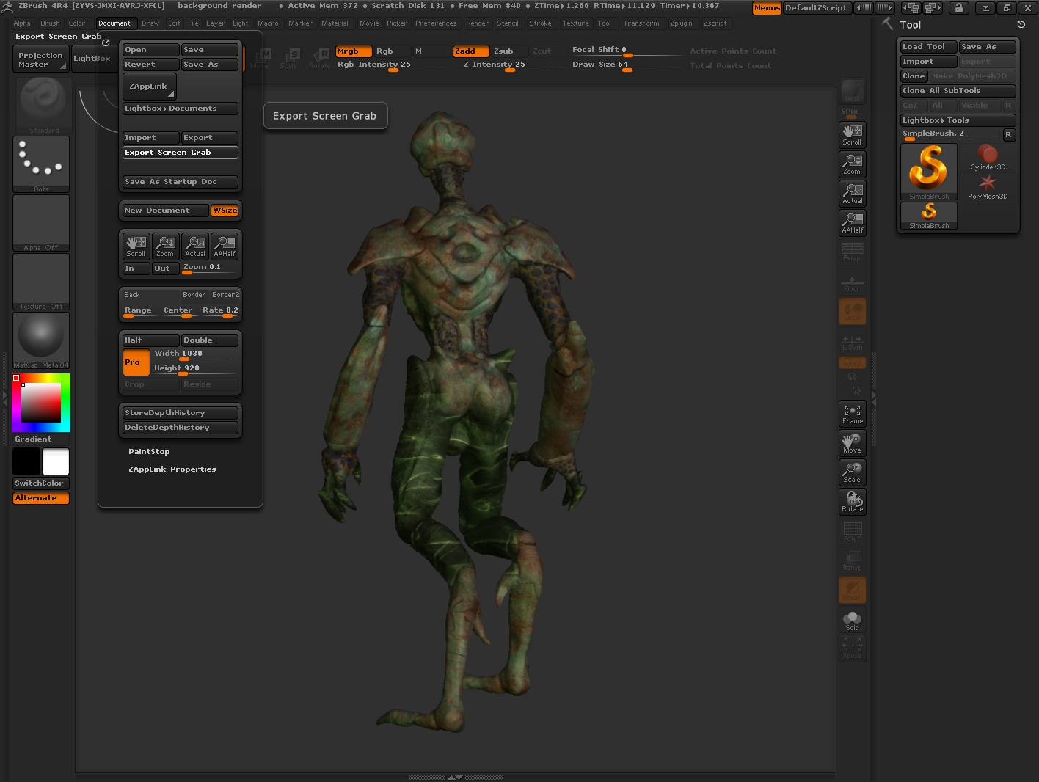Open the Alpha Off selector
1039x782 pixels.
[x=42, y=223]
